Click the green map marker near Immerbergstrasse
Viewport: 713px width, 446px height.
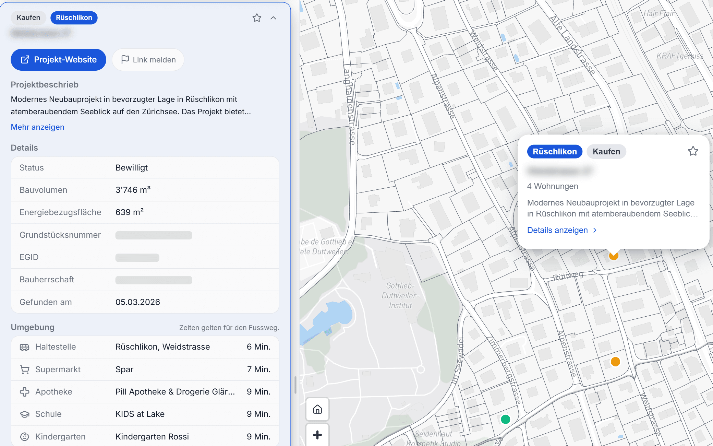pos(506,419)
